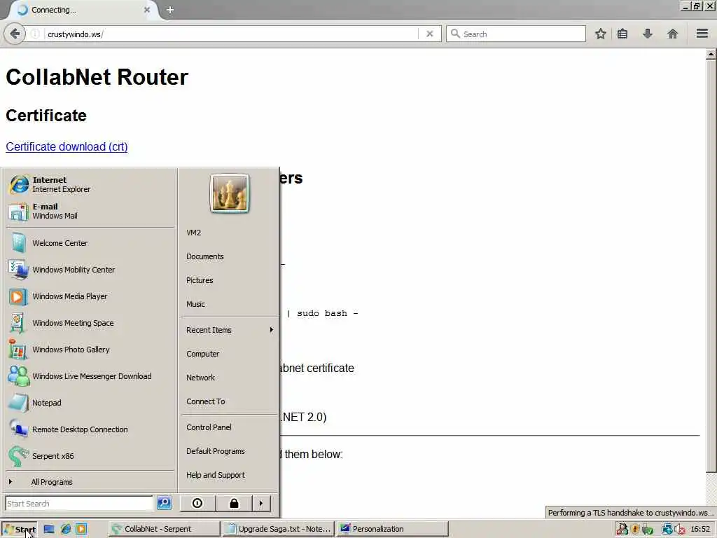Switch to CollabNet - Serpent taskbar window

164,529
